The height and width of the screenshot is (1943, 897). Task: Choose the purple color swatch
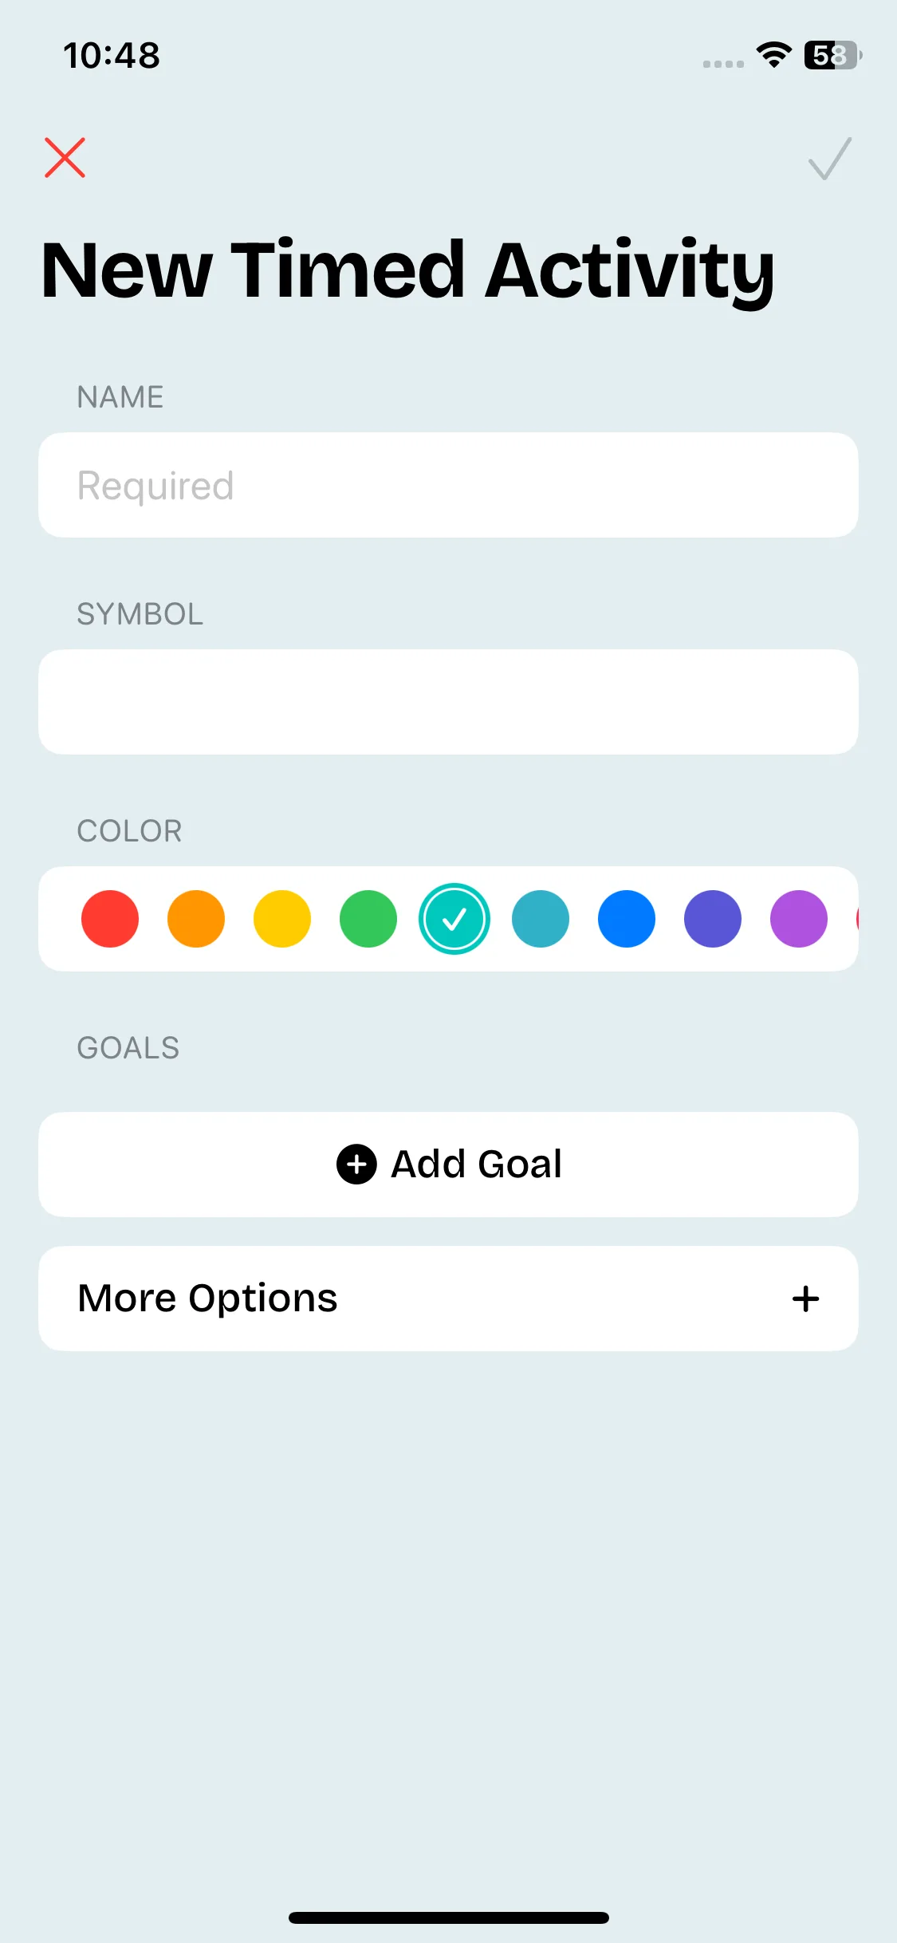pos(799,919)
